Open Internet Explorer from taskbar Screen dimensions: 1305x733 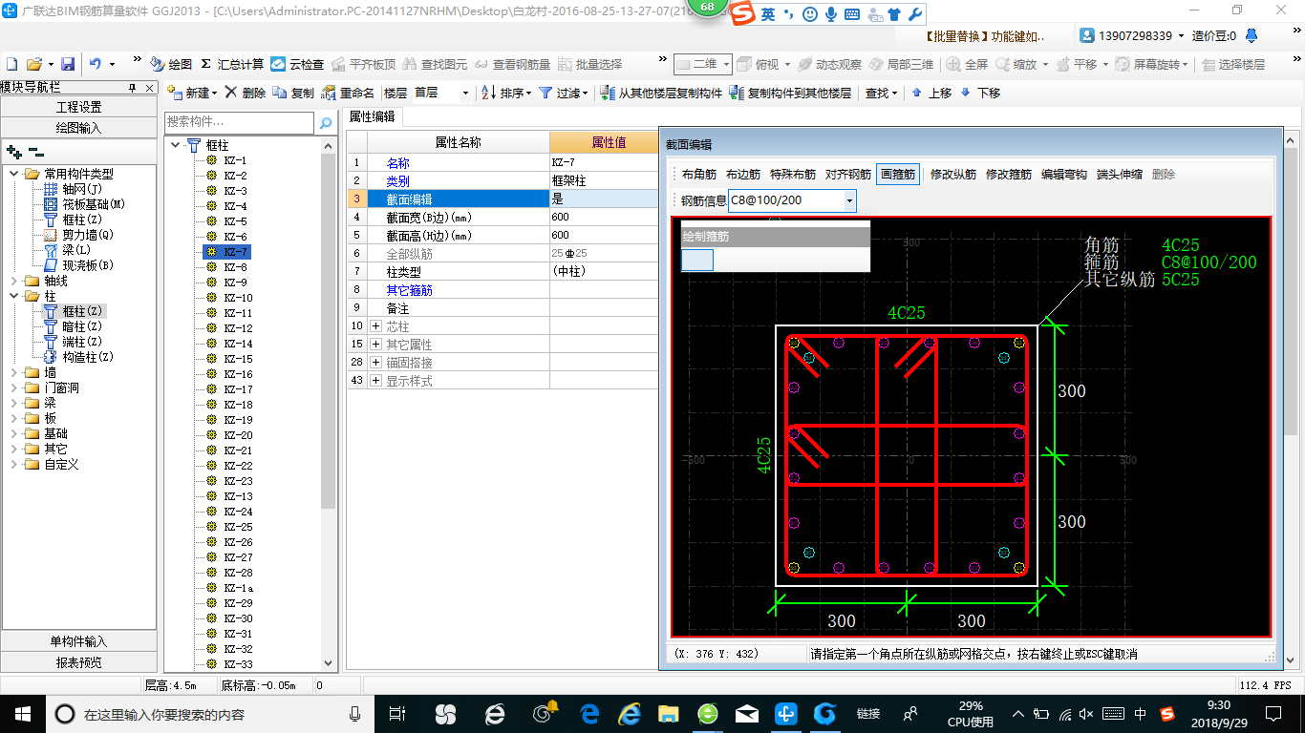click(630, 713)
